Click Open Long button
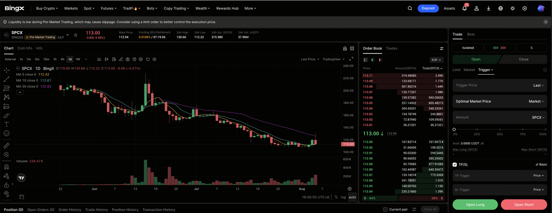 [475, 204]
